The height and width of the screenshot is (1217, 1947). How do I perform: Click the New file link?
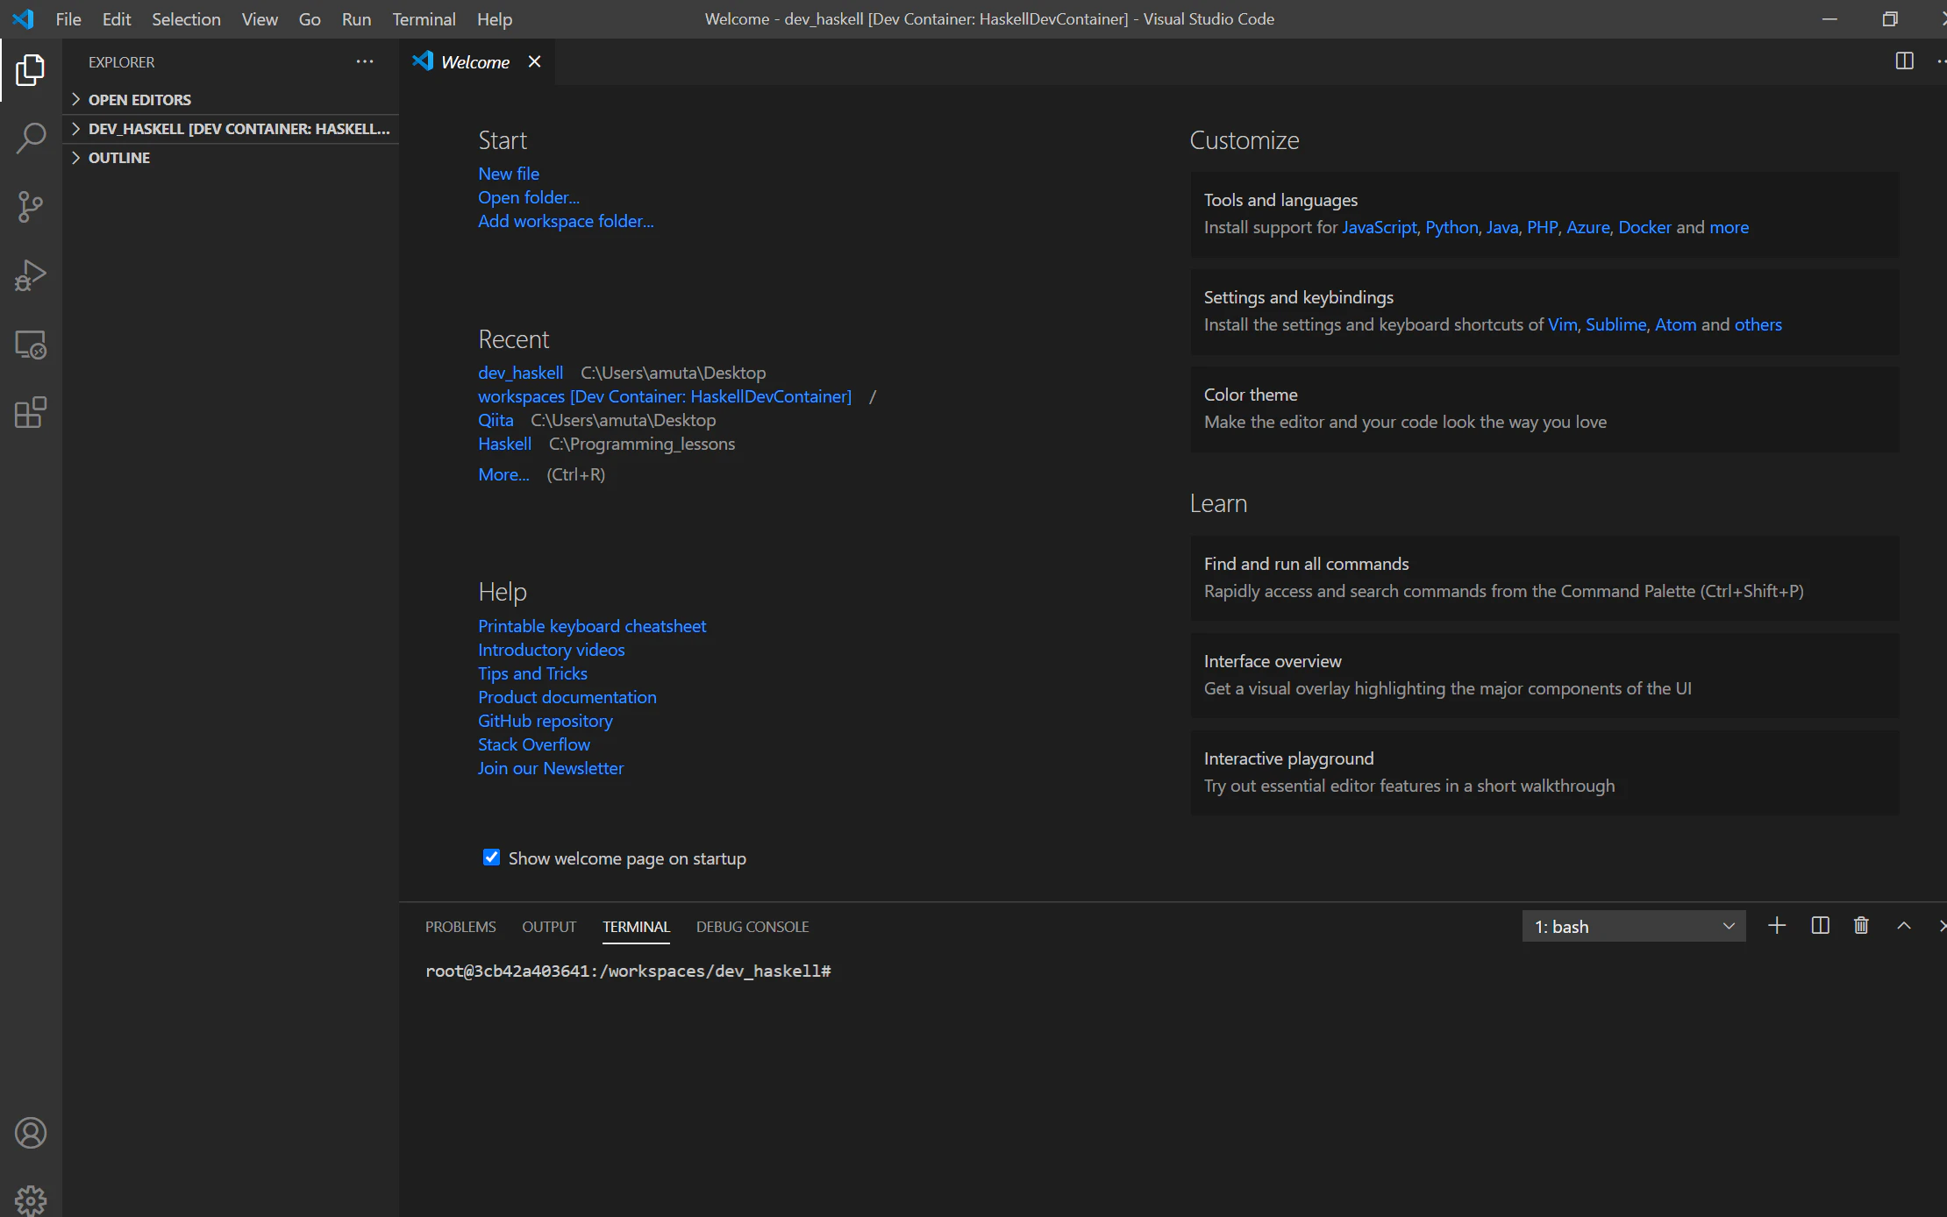(x=509, y=174)
